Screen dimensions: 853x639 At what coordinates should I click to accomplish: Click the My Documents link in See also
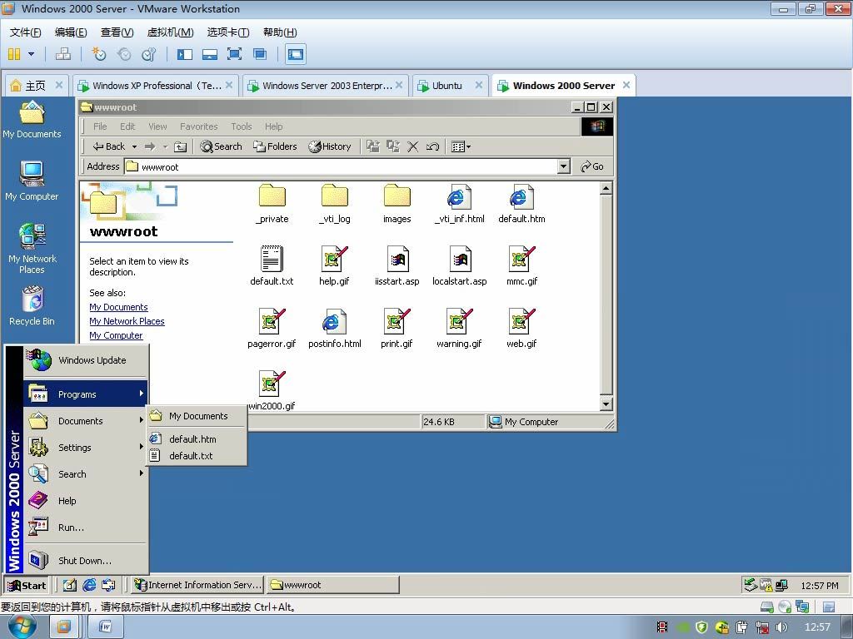118,307
